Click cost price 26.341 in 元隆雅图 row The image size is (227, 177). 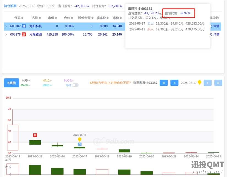click(103, 34)
